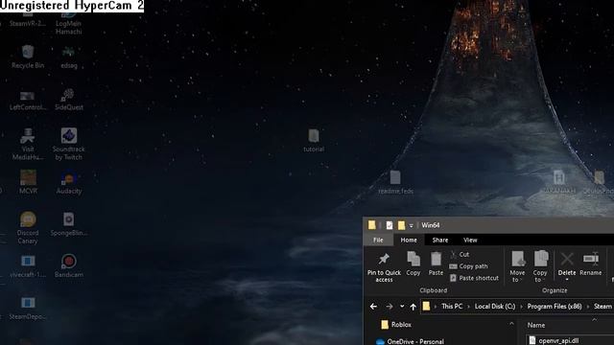Screen dimensions: 614x345
Task: Expand the chevron after This PC breadcrumb
Action: 468,307
